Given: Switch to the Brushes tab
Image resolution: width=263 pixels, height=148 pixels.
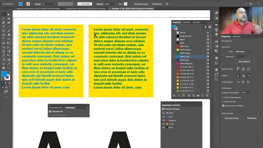Looking at the screenshot, I should point(187,22).
